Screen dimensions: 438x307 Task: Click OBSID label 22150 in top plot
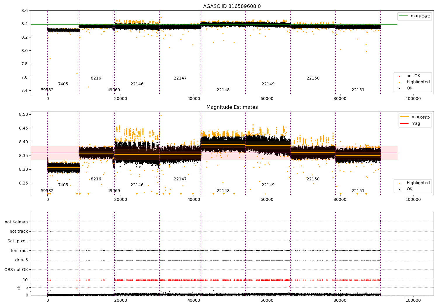tap(313, 78)
